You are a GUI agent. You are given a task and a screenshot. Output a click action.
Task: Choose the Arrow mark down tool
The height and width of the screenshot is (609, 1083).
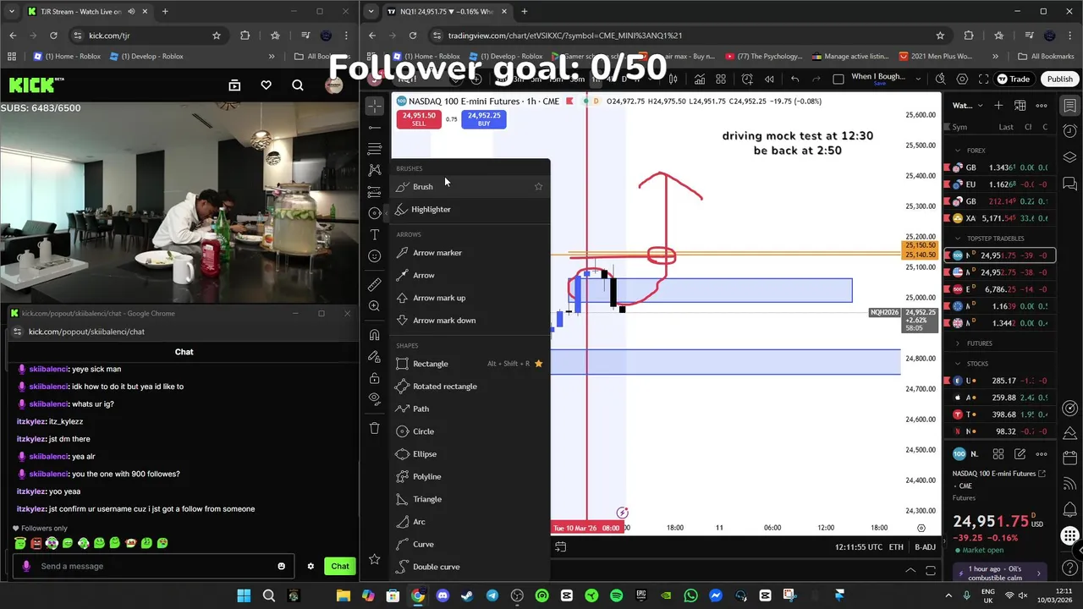pyautogui.click(x=470, y=321)
